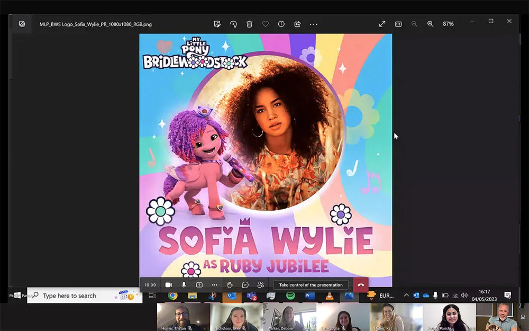The image size is (529, 331).
Task: Delete the image with the trash icon
Action: point(249,24)
